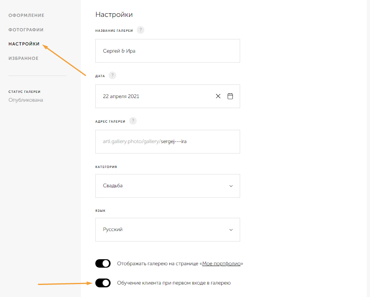
Task: Disable showing gallery on Мое портфолио page
Action: pos(103,264)
